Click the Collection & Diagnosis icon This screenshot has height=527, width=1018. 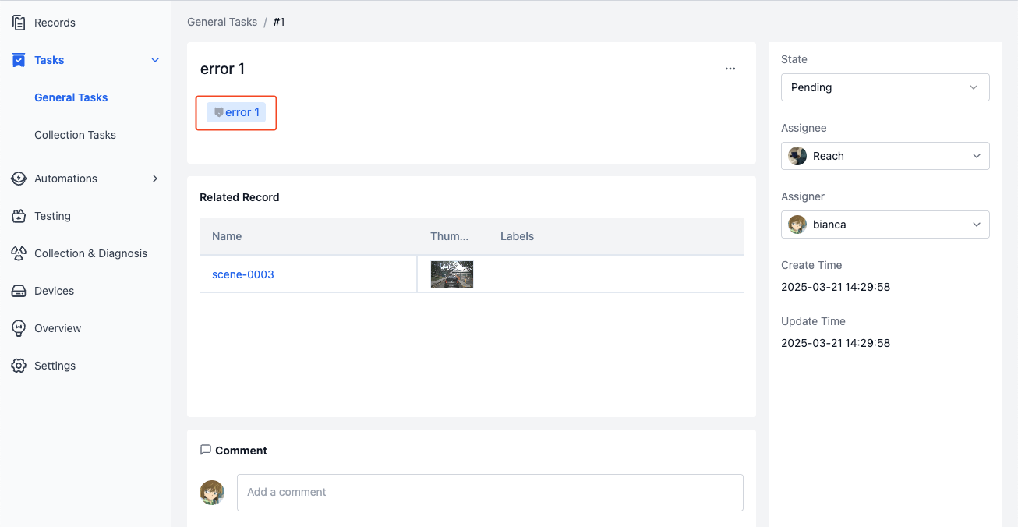(x=19, y=253)
